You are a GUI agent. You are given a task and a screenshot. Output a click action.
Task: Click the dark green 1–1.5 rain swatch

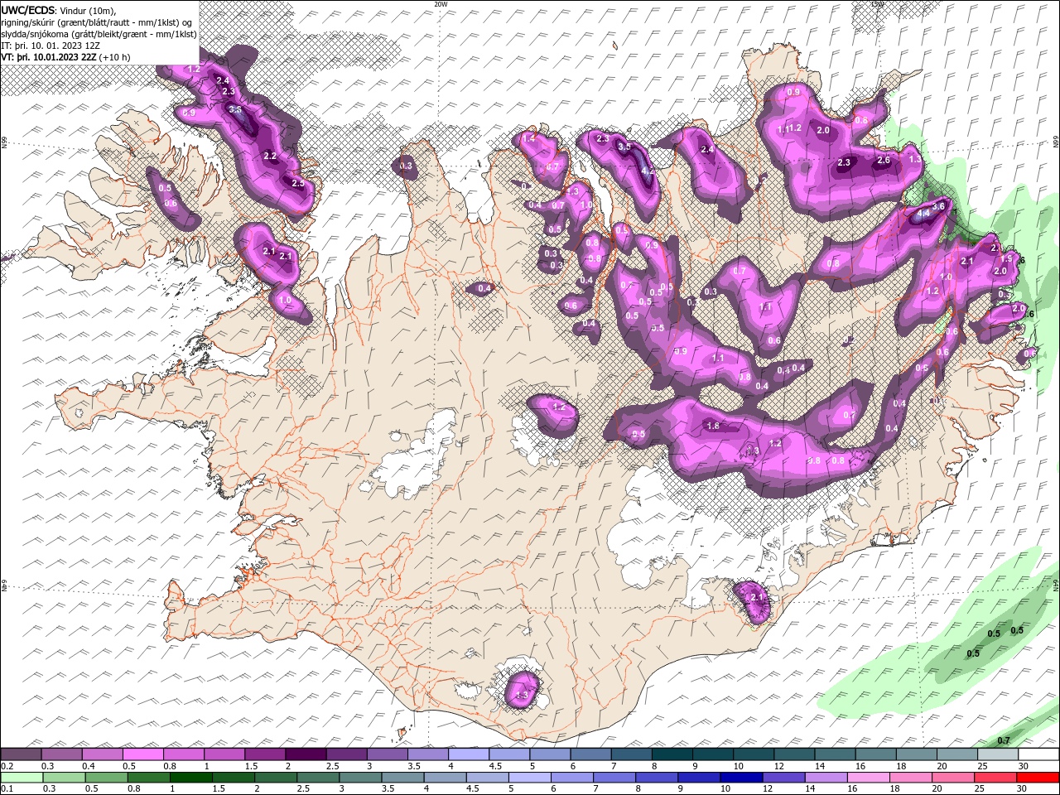pyautogui.click(x=192, y=778)
